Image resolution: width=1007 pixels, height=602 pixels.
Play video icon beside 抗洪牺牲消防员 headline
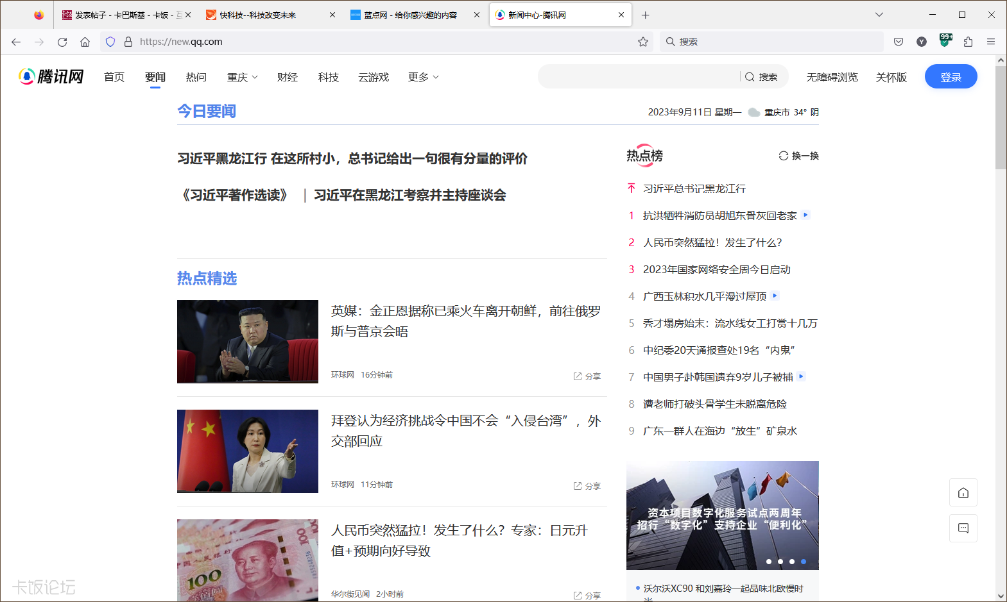pos(806,215)
